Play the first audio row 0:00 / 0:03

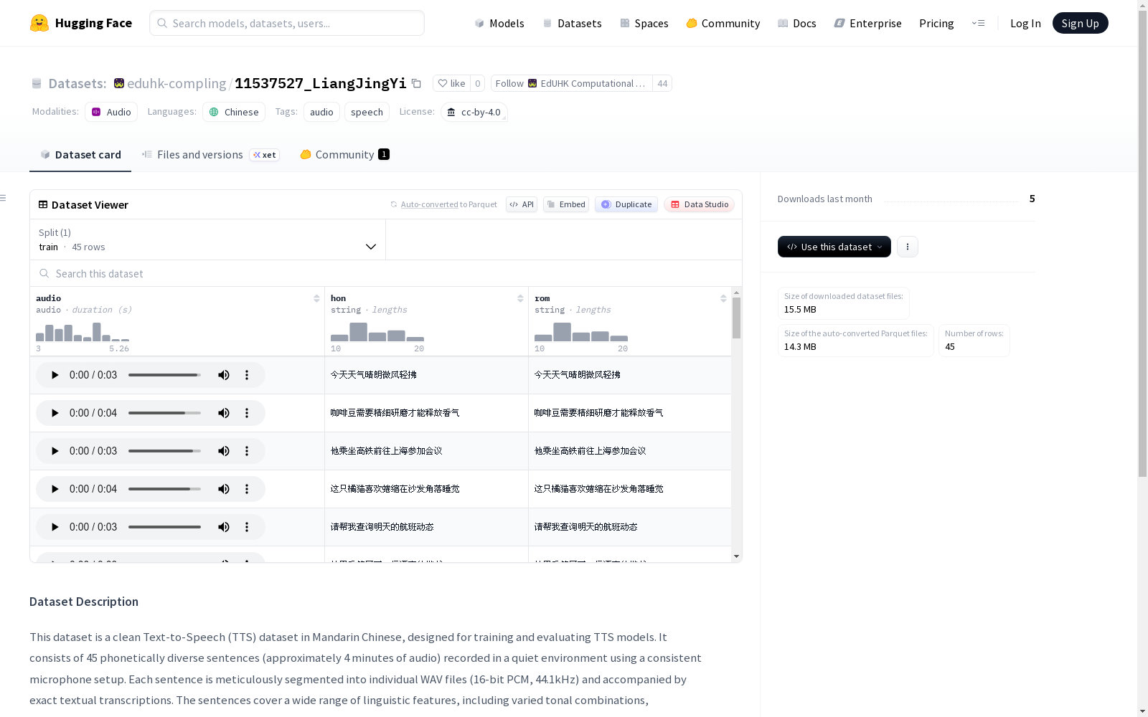[x=55, y=375]
